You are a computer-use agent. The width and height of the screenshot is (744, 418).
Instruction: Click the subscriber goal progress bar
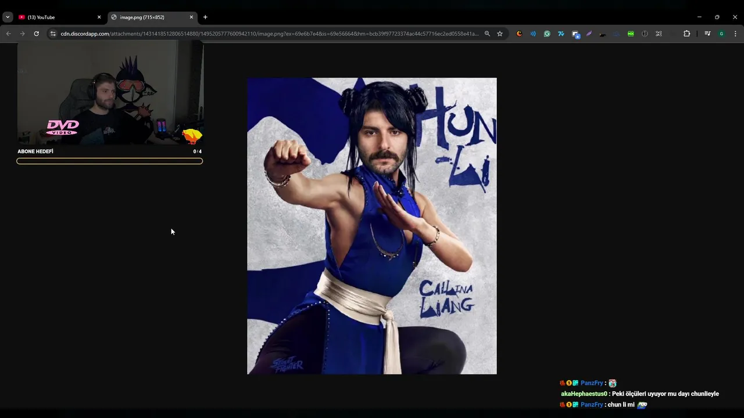110,161
